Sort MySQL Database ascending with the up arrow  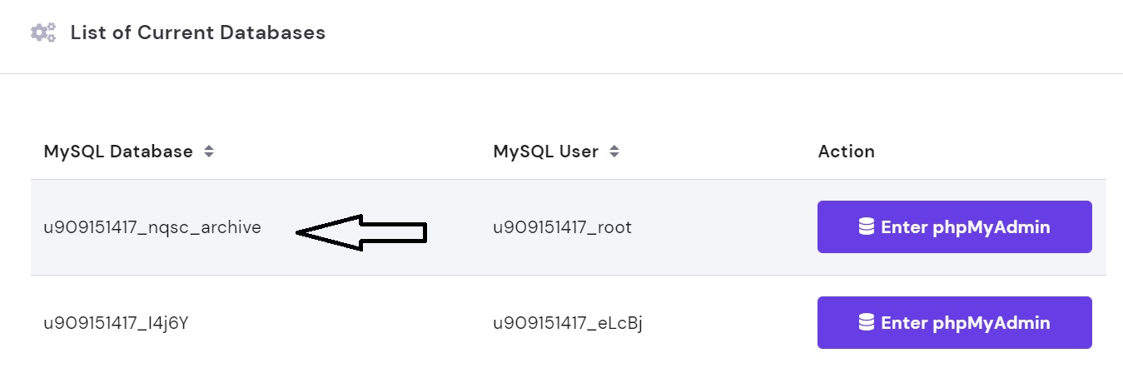point(209,148)
